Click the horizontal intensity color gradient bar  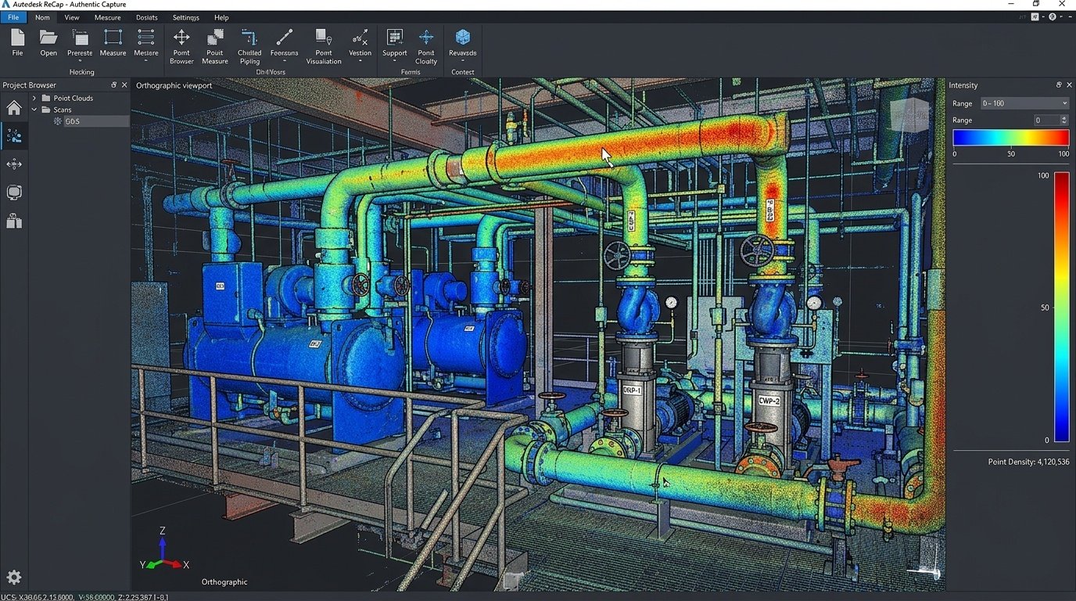[1011, 138]
